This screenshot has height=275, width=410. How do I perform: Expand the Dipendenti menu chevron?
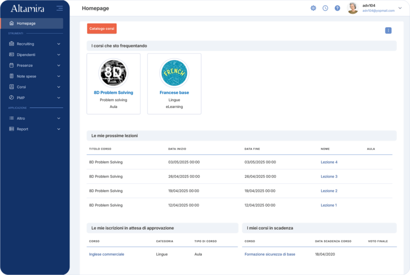point(59,54)
